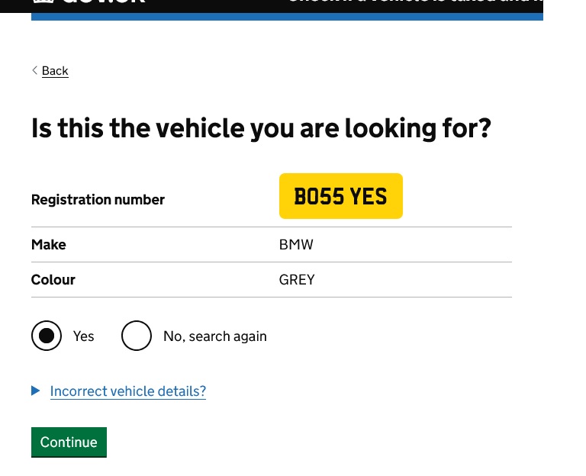This screenshot has width=586, height=476.
Task: Click the "Yes" option label text
Action: (x=84, y=336)
